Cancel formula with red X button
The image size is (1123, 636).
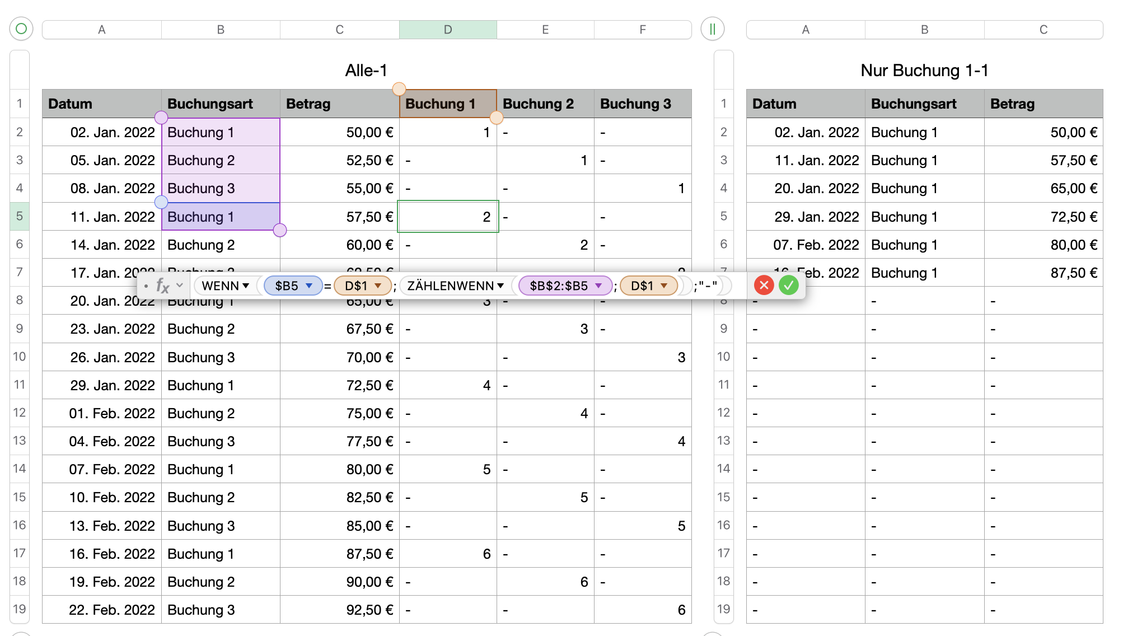(764, 286)
